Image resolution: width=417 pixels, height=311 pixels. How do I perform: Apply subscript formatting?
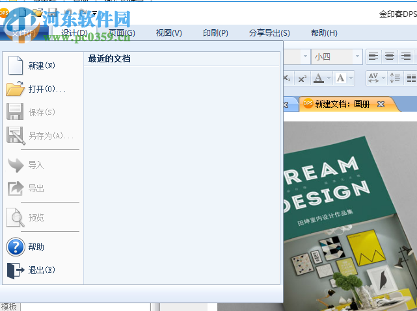click(288, 79)
